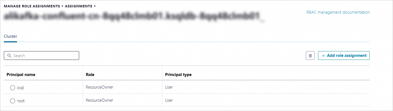Open MANAGE ROLE ASSIGNMENTS breadcrumb
This screenshot has height=111, width=393.
tap(32, 6)
